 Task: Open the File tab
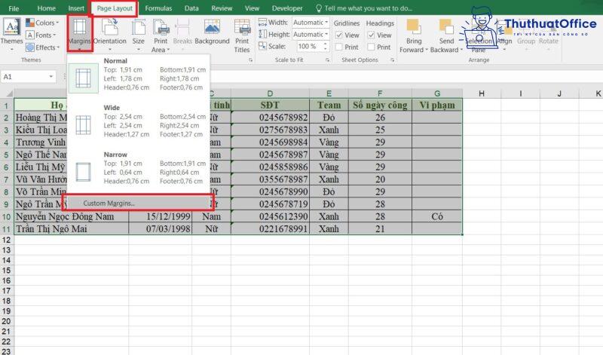pyautogui.click(x=14, y=8)
